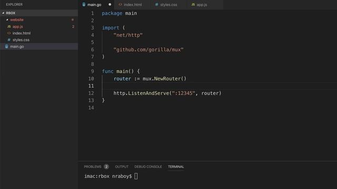Click the empty line 11 in editor

pyautogui.click(x=219, y=86)
